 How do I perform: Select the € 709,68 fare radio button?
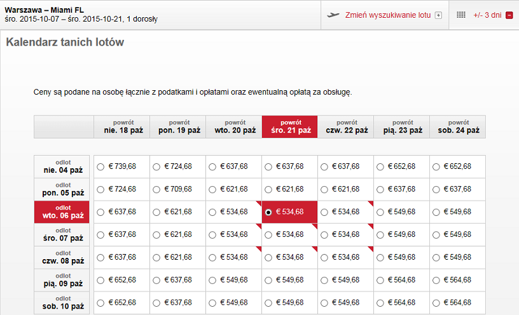click(x=156, y=190)
